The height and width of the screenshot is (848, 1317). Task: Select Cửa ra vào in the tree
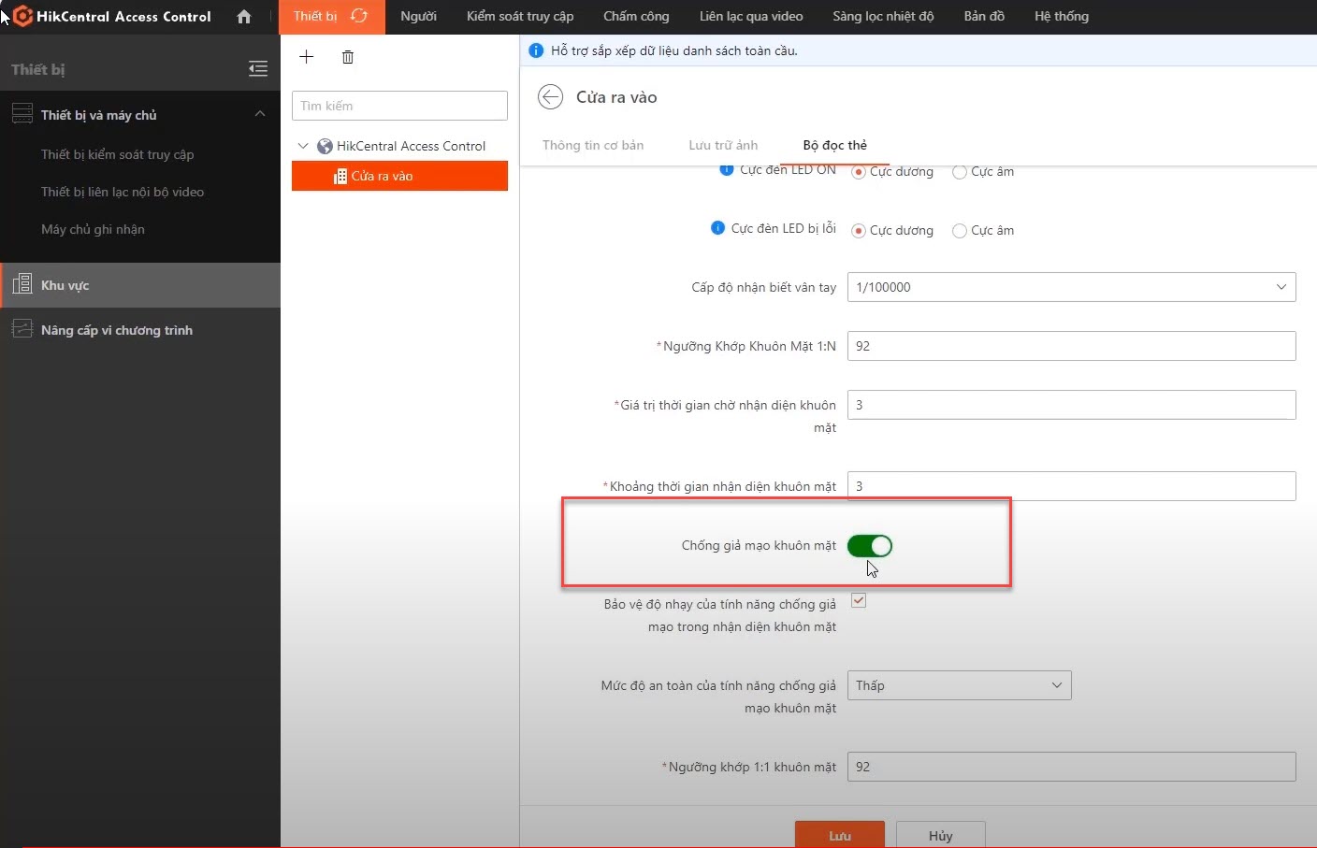tap(399, 176)
